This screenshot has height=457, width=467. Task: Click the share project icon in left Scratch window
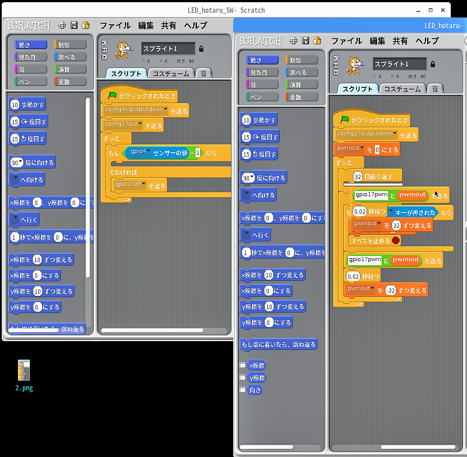[x=86, y=25]
